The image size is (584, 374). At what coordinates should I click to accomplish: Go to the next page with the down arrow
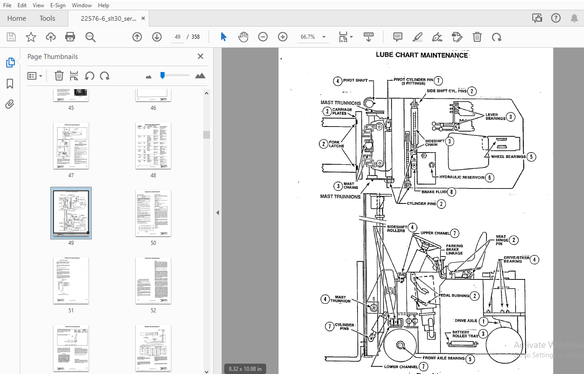point(156,37)
